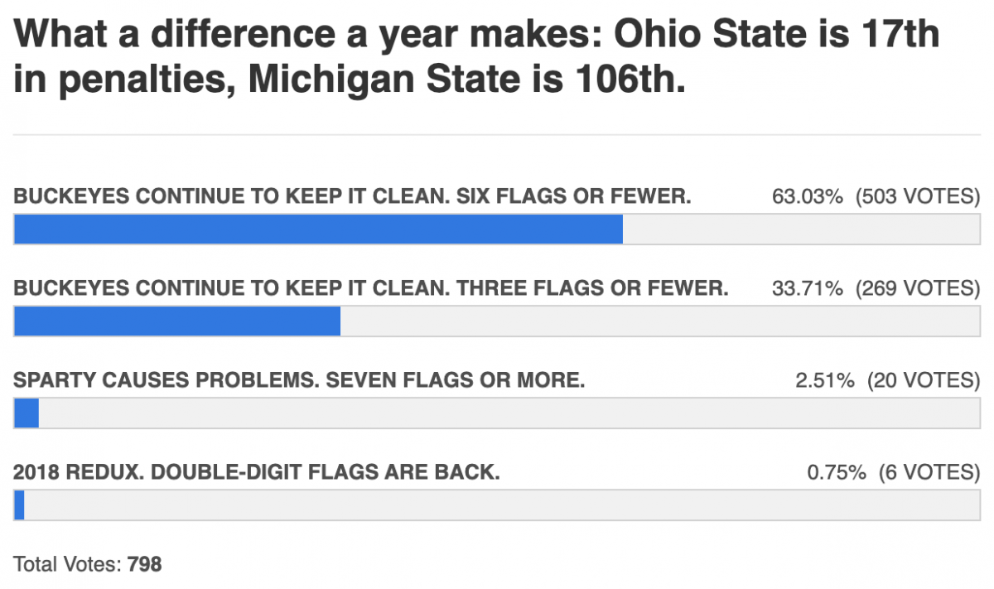Image resolution: width=994 pixels, height=589 pixels.
Task: Click the 63.03% percentage result
Action: (x=808, y=196)
